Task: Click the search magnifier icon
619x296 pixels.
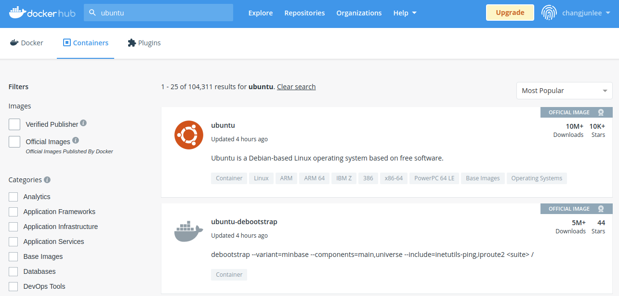Action: (x=92, y=13)
